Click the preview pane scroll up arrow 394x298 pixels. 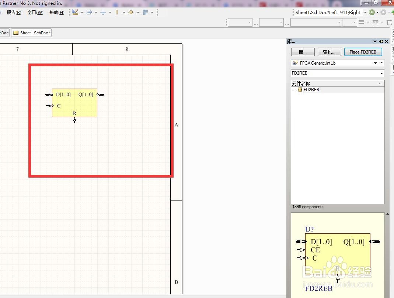[387, 215]
